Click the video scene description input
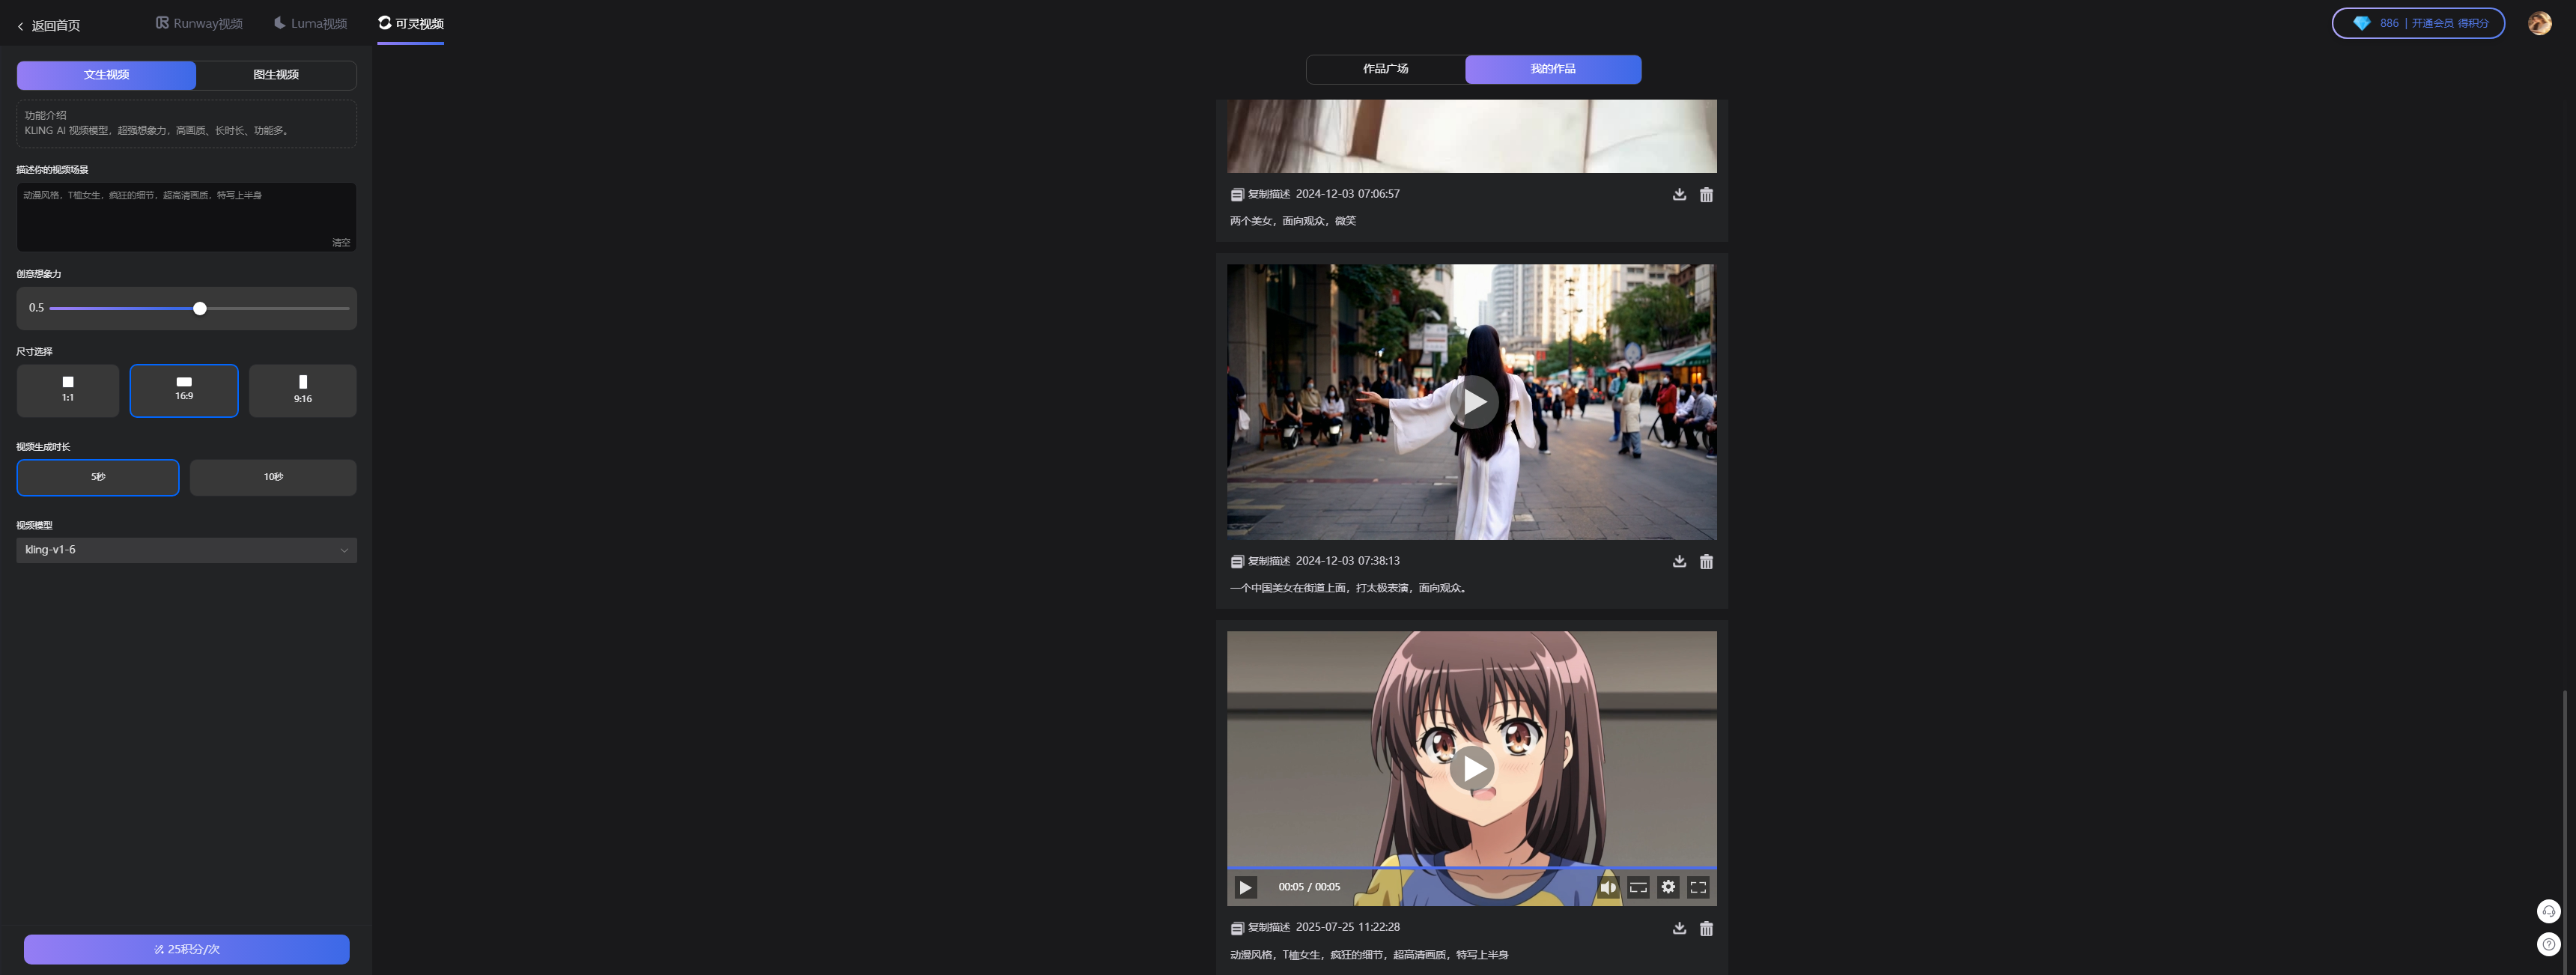The height and width of the screenshot is (975, 2576). [x=186, y=216]
